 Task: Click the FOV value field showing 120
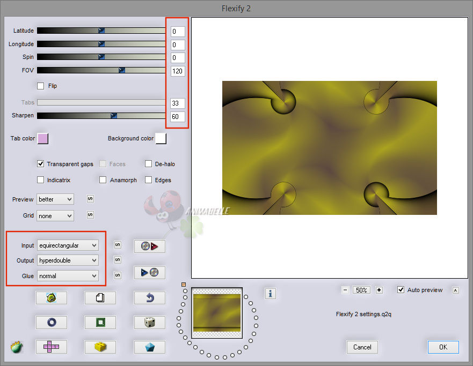click(178, 71)
